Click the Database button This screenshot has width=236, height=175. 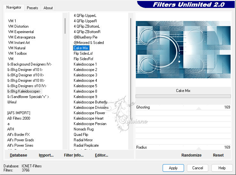(x=18, y=155)
